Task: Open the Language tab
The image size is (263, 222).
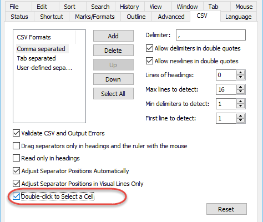Action: pos(238,17)
